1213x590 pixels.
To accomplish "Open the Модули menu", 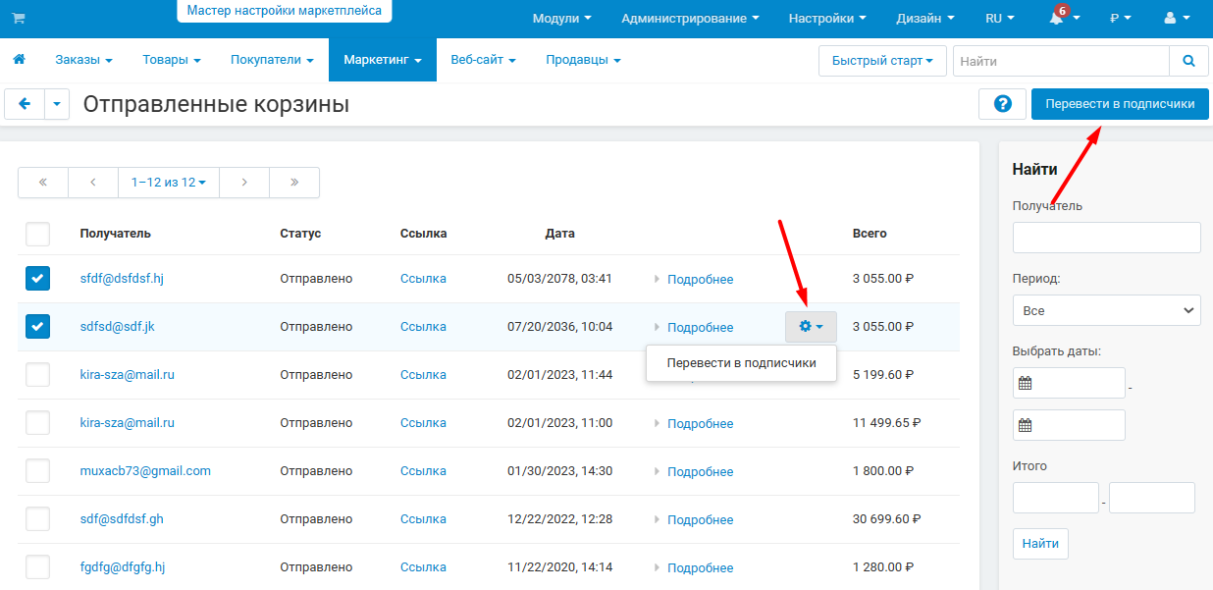I will (562, 19).
